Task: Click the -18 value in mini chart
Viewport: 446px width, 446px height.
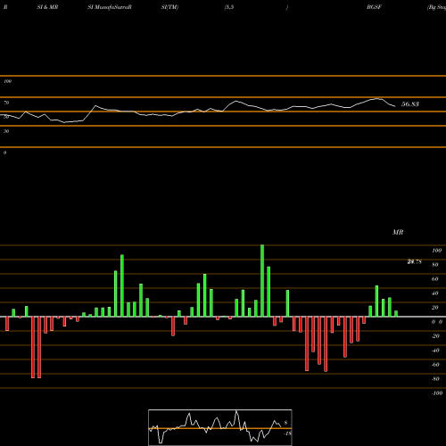Action: [287, 434]
